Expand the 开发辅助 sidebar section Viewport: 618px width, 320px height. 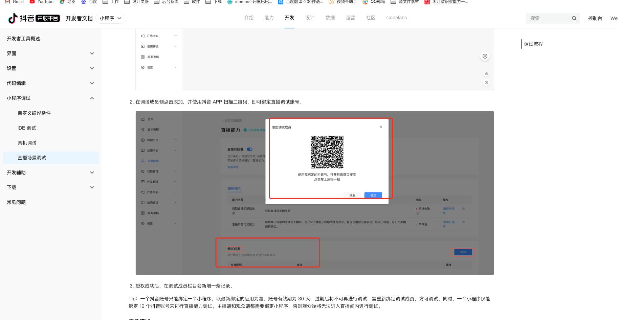tap(92, 173)
